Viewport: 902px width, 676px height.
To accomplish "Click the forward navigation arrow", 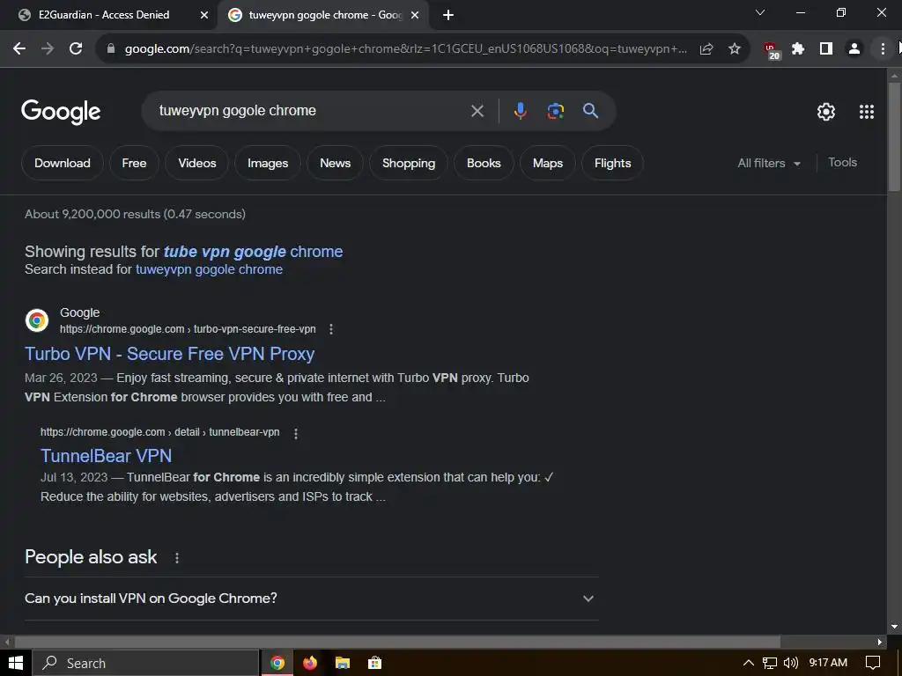I will 48,49.
